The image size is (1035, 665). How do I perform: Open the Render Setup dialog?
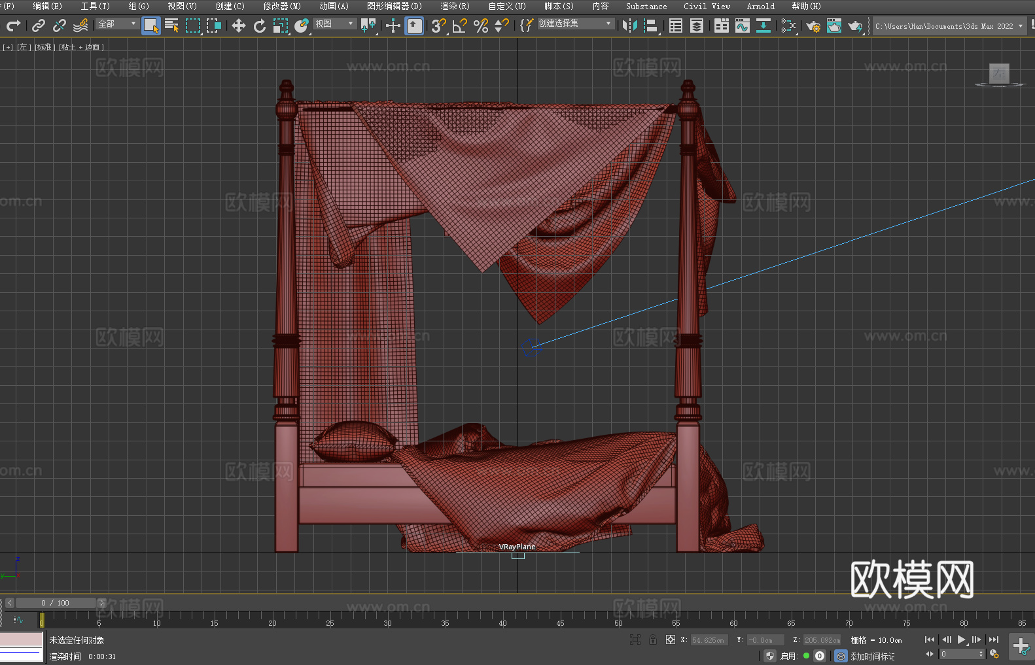(x=813, y=26)
